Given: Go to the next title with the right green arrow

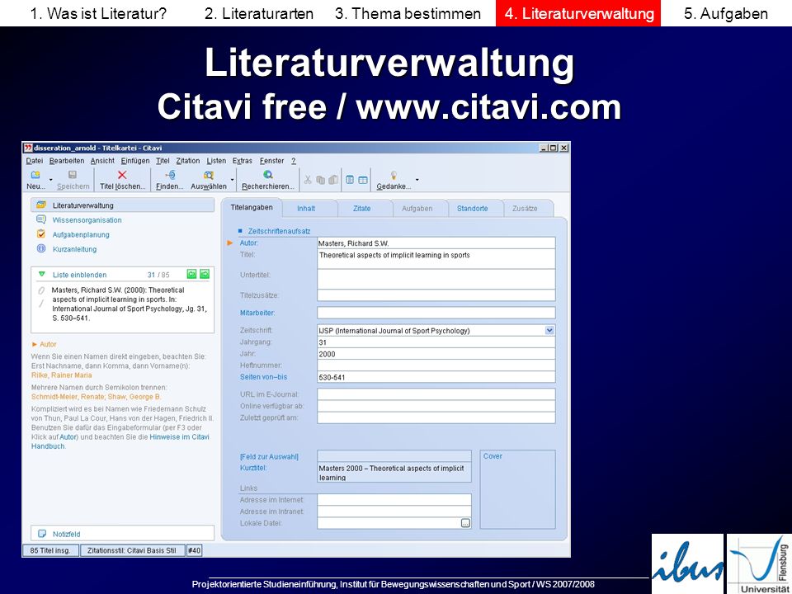Looking at the screenshot, I should (x=204, y=274).
